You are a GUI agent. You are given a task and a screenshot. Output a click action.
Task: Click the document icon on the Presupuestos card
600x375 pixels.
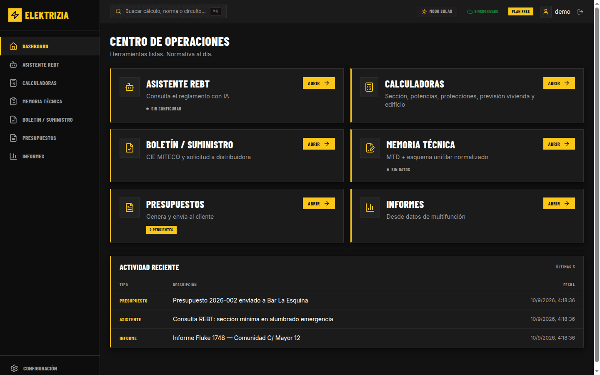click(x=130, y=207)
